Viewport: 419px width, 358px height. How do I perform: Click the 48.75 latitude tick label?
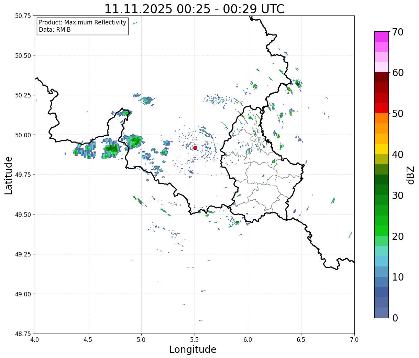click(23, 334)
